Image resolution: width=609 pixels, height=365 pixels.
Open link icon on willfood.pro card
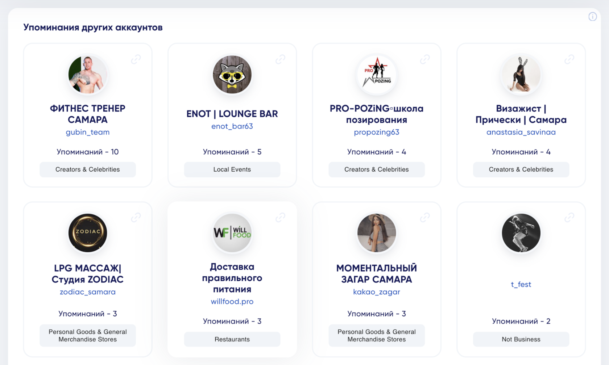(x=280, y=217)
